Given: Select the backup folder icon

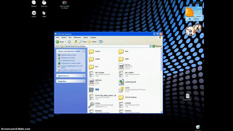Looking at the screenshot, I should pos(91,51).
